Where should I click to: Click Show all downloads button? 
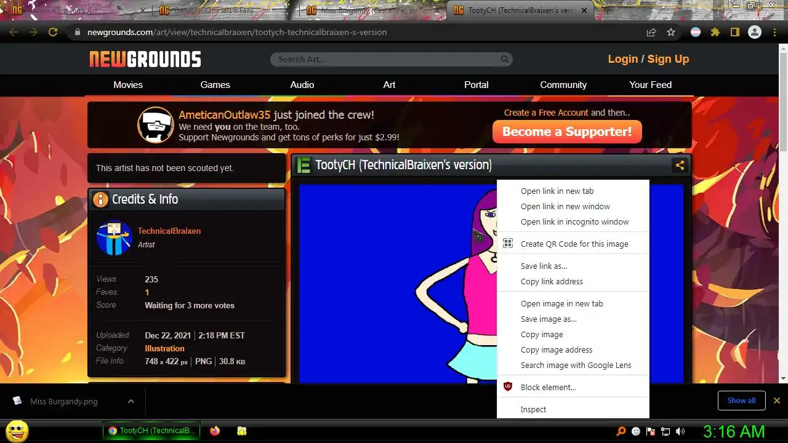(x=741, y=401)
